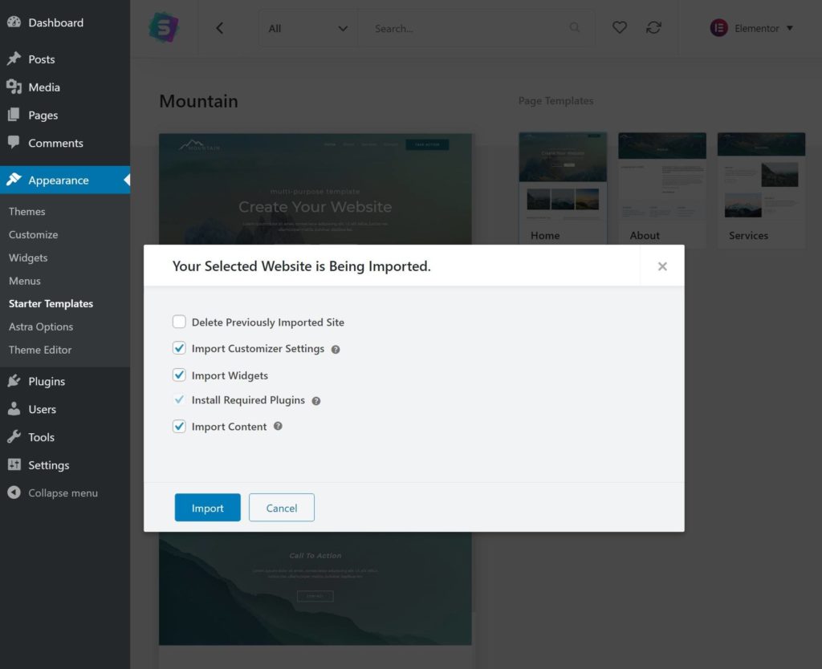The height and width of the screenshot is (669, 822).
Task: Click help icon beside Import Customizer Settings
Action: click(x=336, y=350)
